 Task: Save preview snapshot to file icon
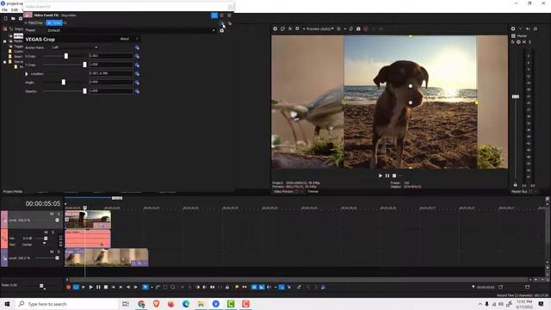coord(358,28)
